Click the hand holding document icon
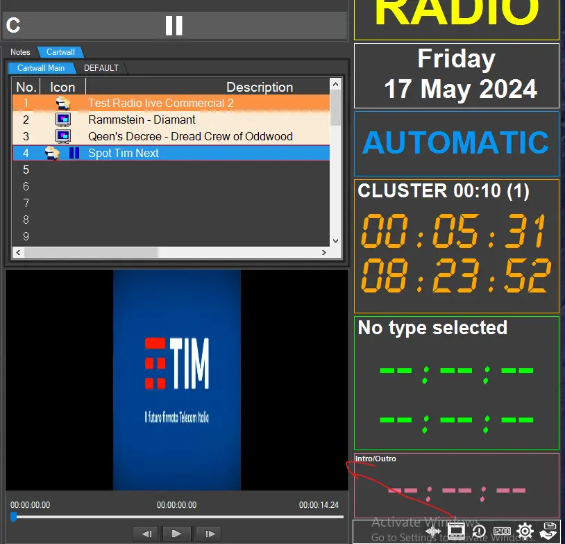Viewport: 565px width, 544px height. coord(548,531)
